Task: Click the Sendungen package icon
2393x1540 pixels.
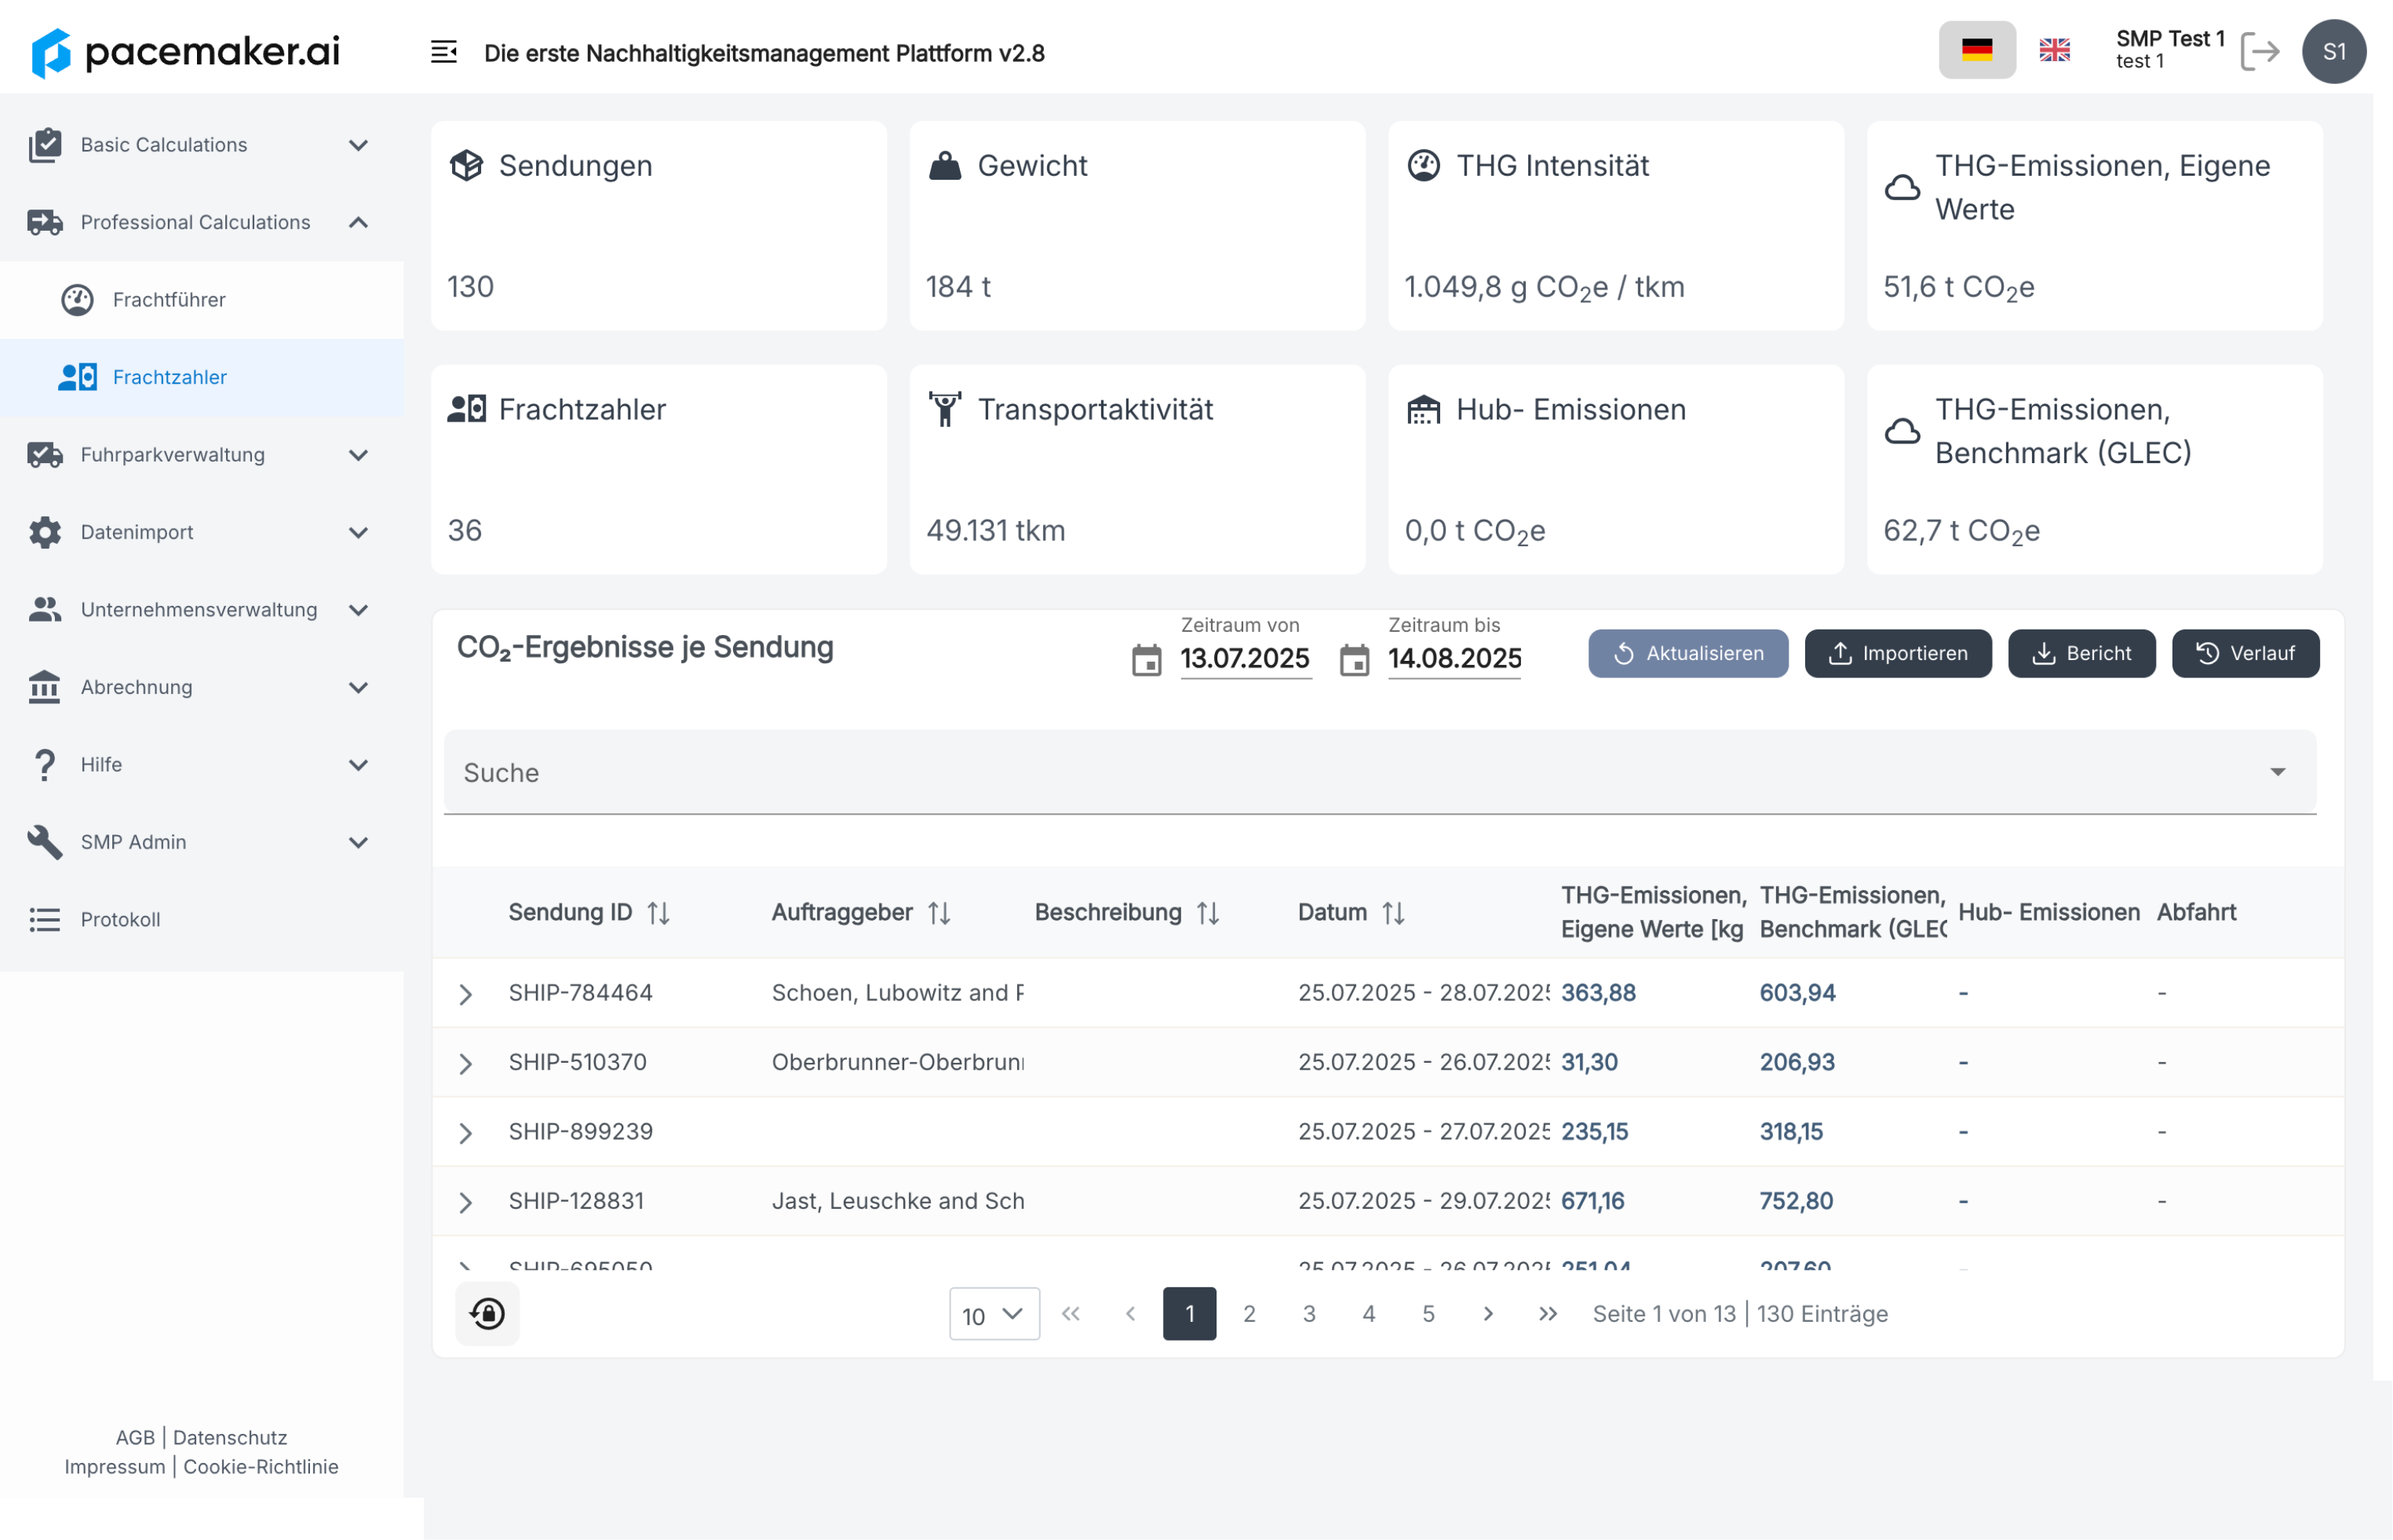Action: point(466,165)
